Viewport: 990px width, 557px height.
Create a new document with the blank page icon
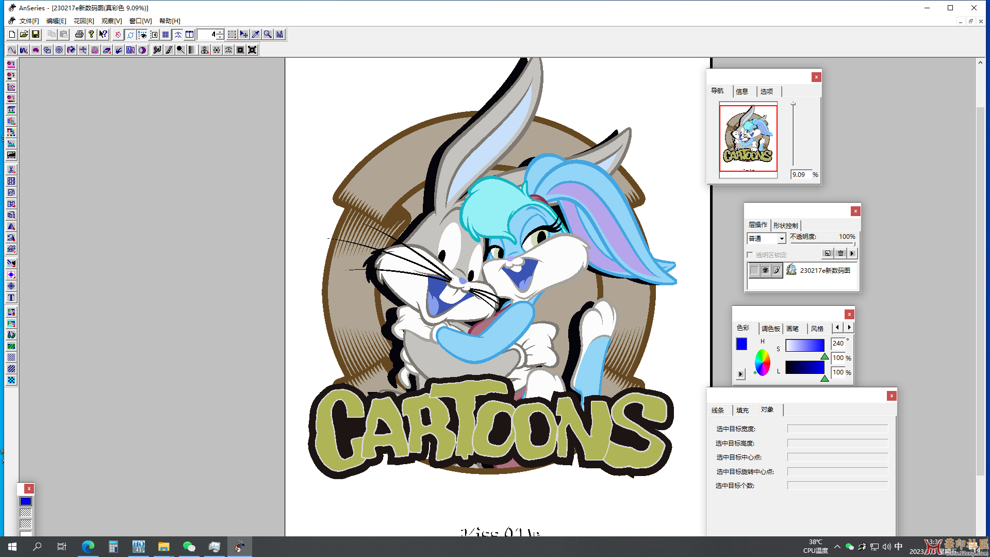[x=12, y=35]
